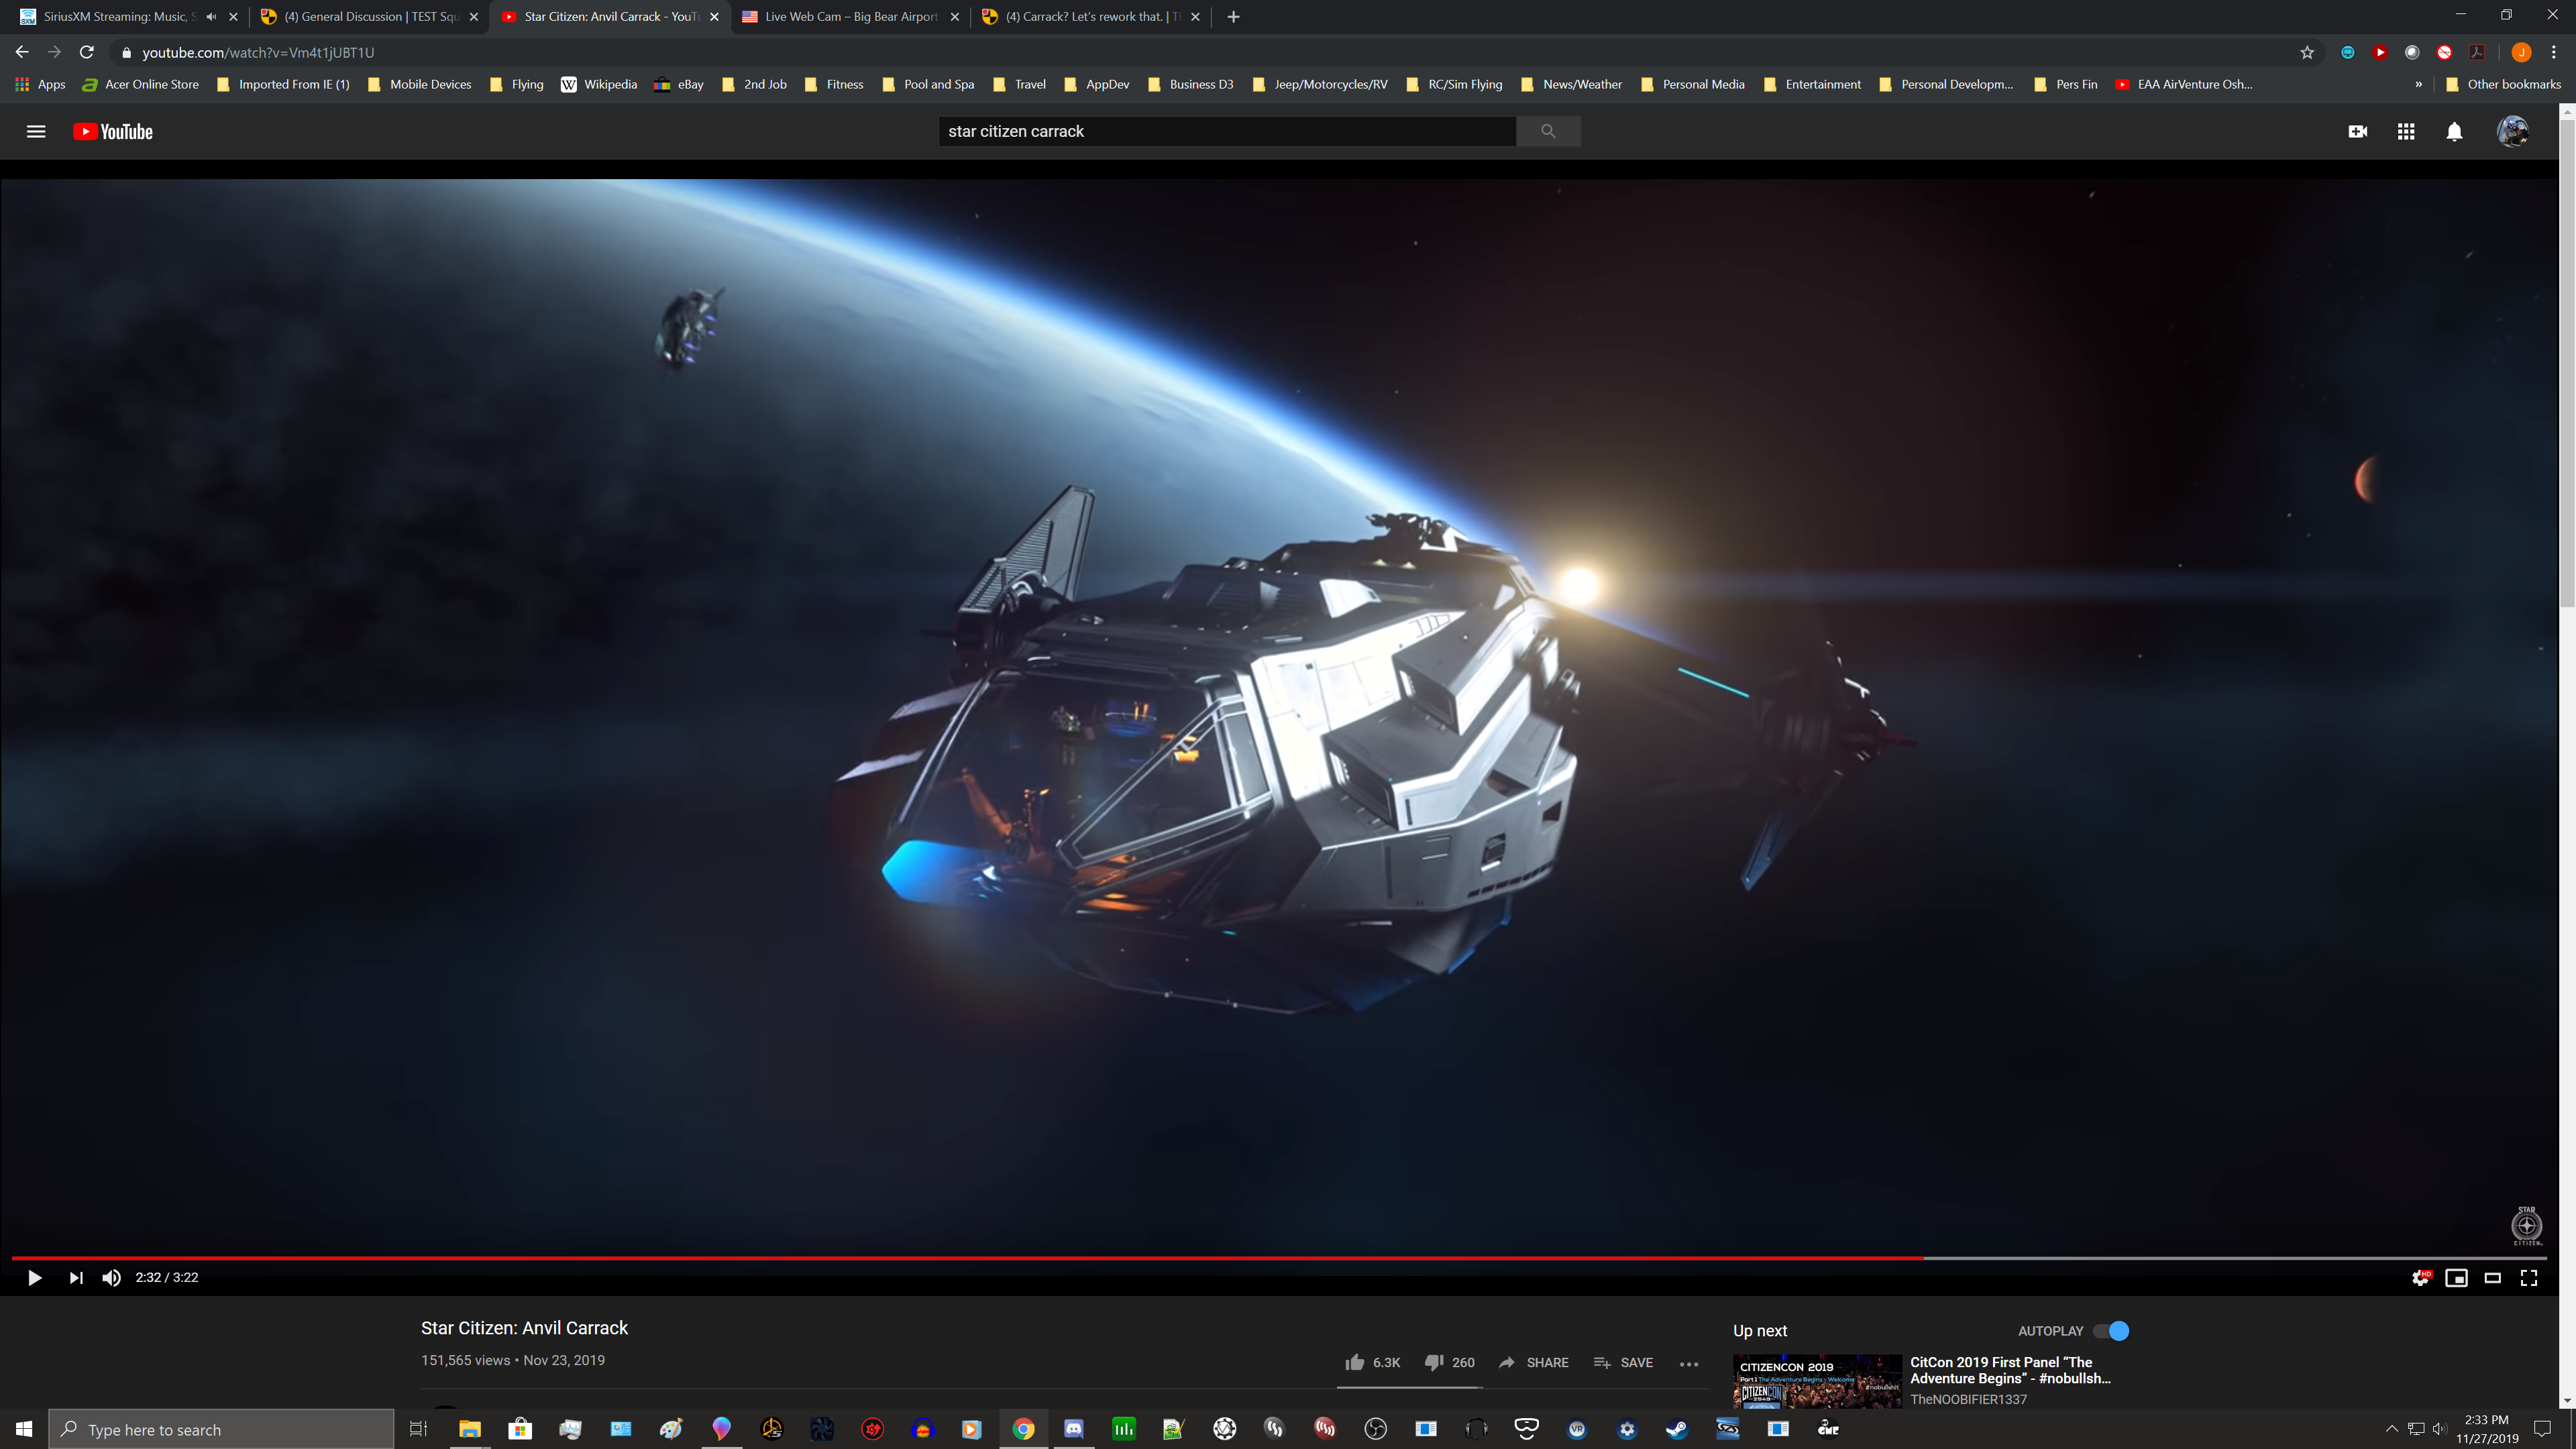Switch to Live Web Cam tab
Image resolution: width=2576 pixels, height=1449 pixels.
(850, 16)
